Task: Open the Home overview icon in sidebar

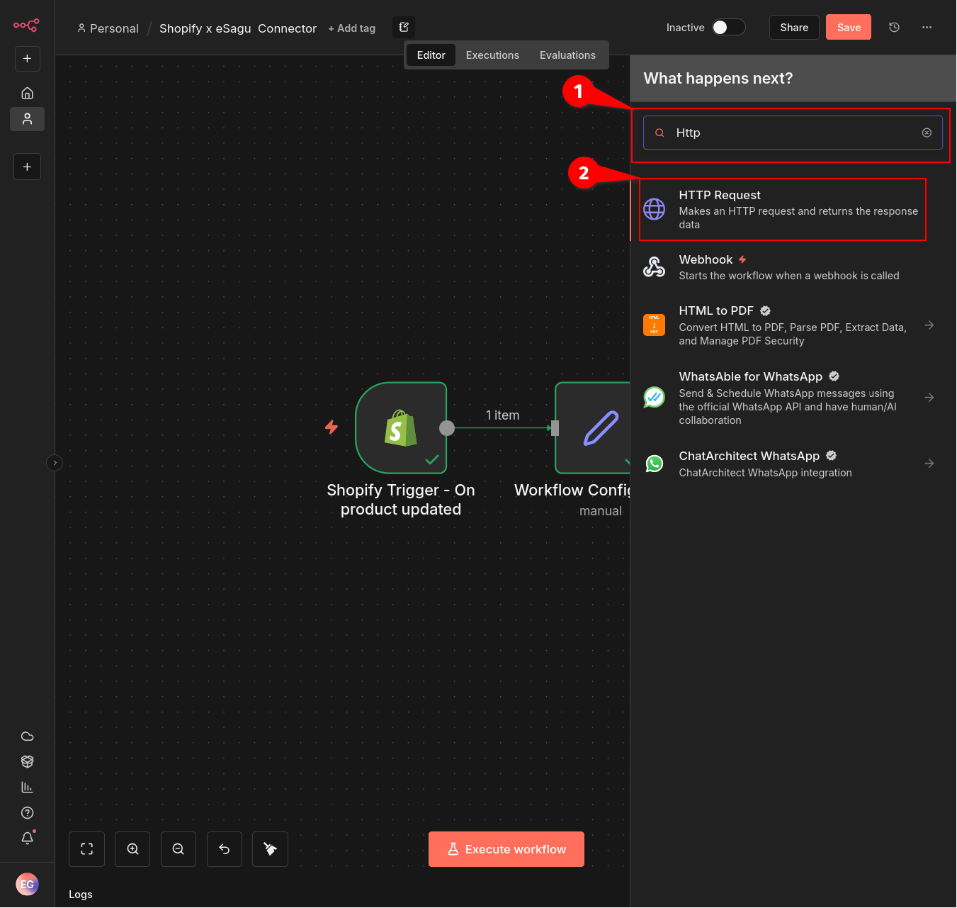Action: click(27, 93)
